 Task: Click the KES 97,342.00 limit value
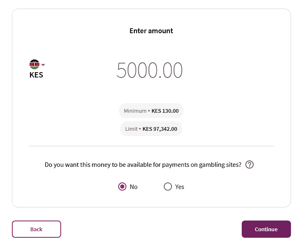160,129
